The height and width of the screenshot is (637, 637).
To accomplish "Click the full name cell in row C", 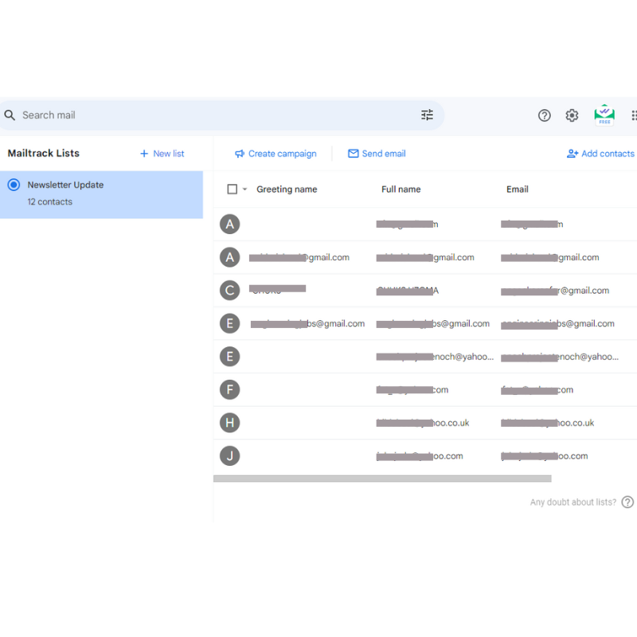I will [408, 291].
